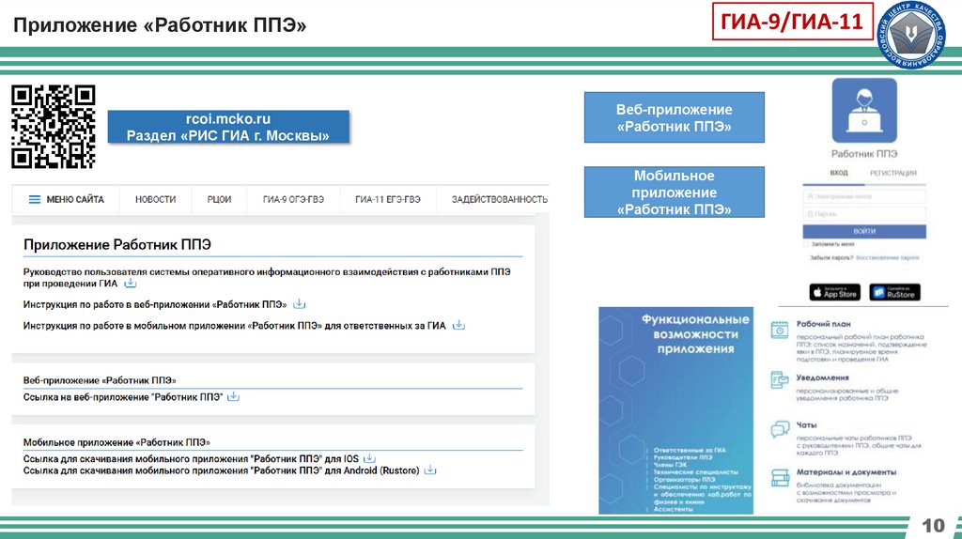The height and width of the screenshot is (539, 962).
Task: Click the 'Приложение Работник ППЭ' section heading
Action: 117,245
